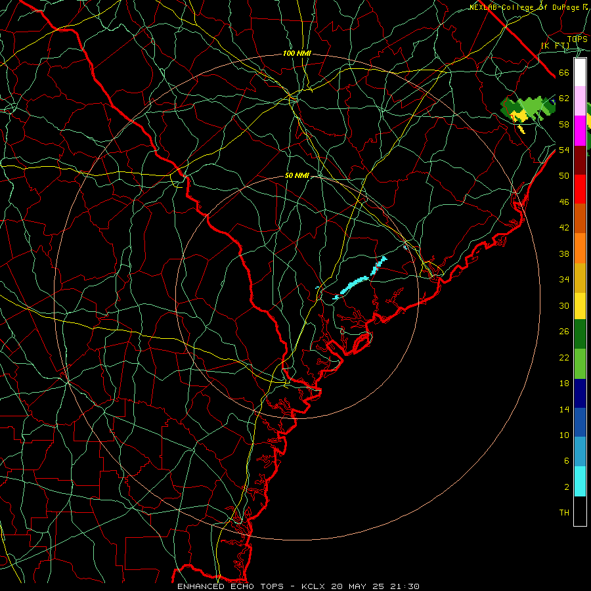
Task: Click the '54' legend value
Action: click(564, 150)
